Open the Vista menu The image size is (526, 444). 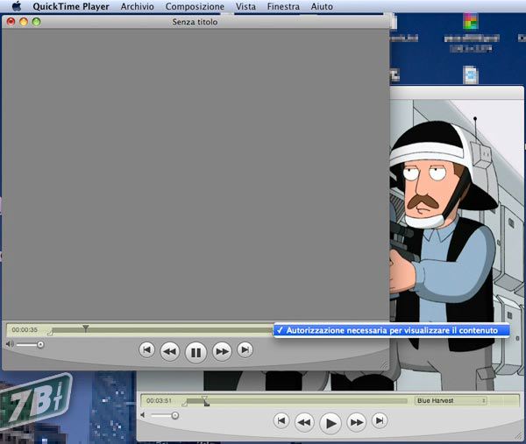click(x=245, y=6)
